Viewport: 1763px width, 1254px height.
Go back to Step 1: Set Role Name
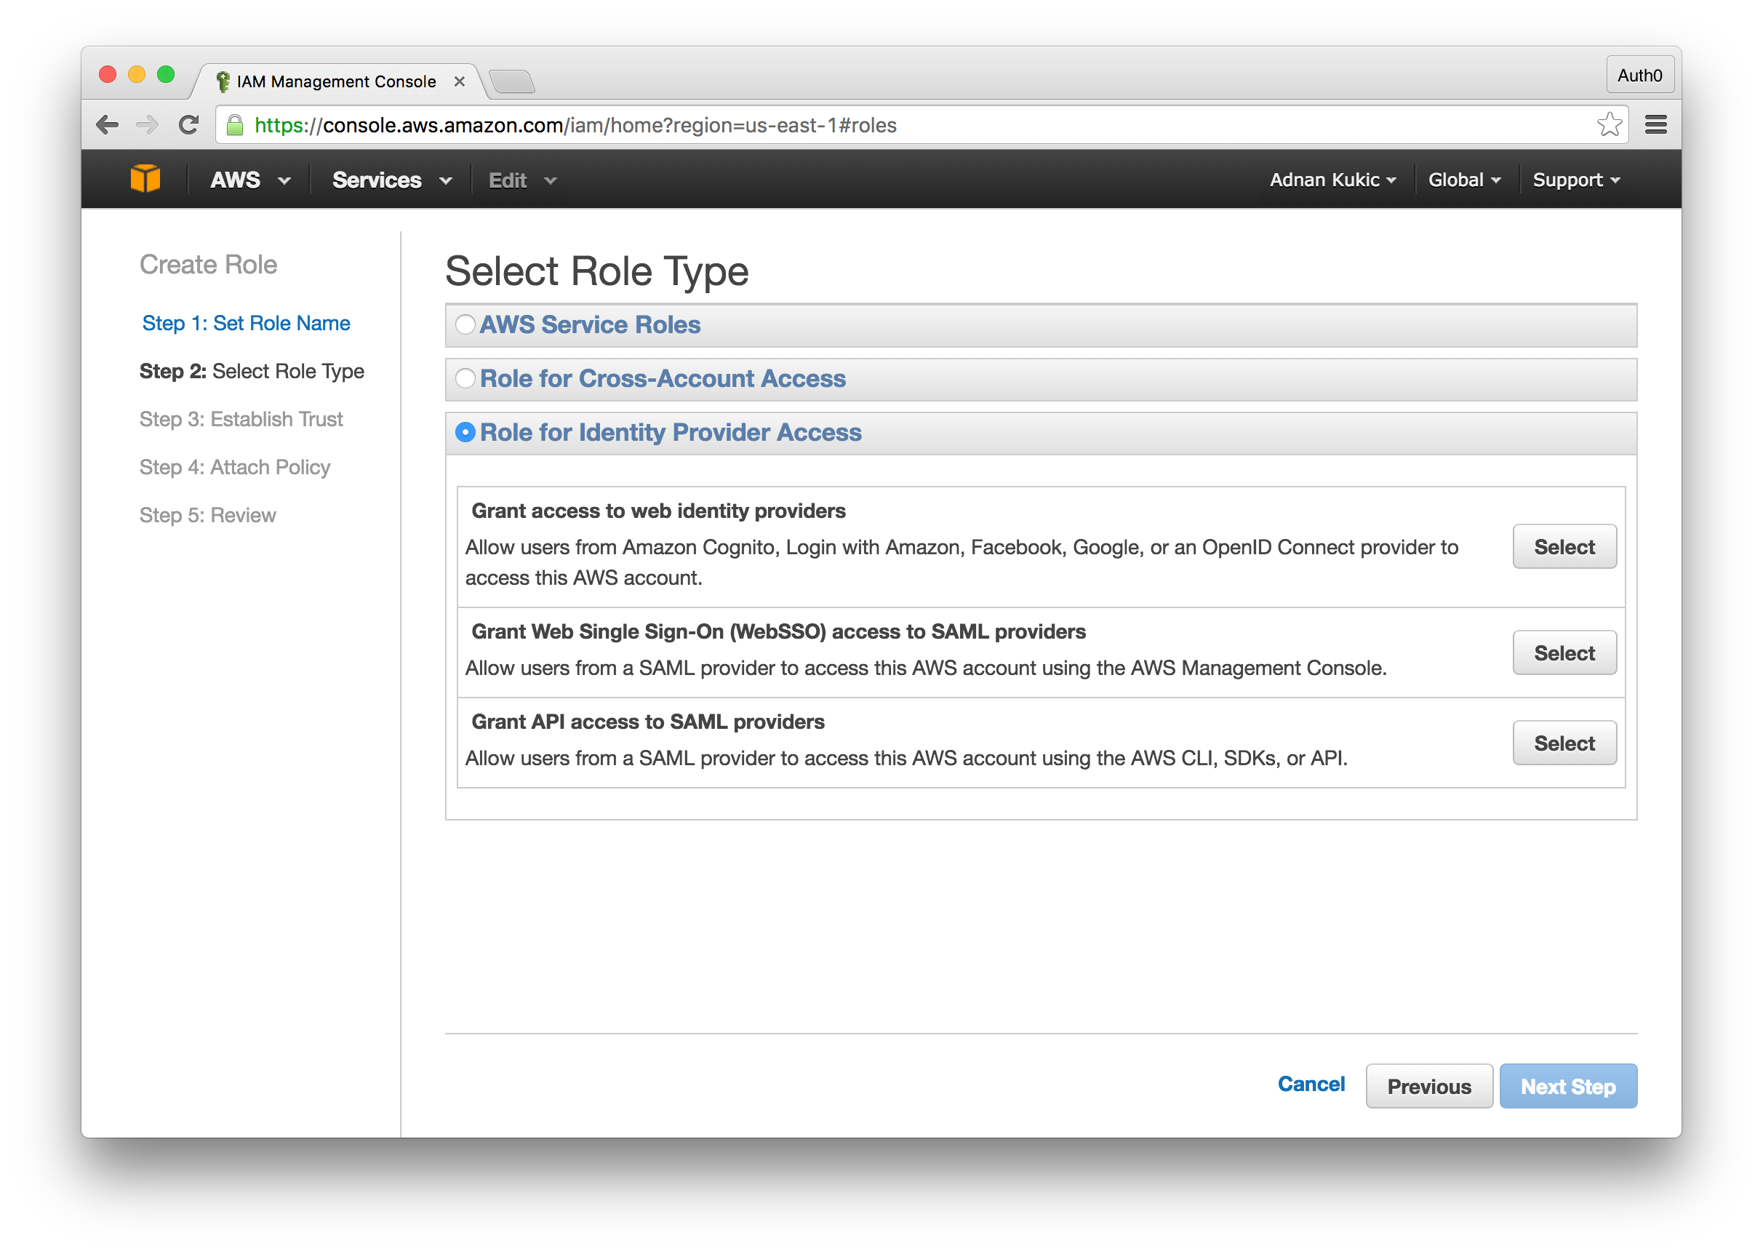pos(245,323)
